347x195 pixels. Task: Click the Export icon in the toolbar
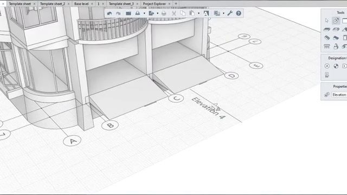[x=151, y=14]
